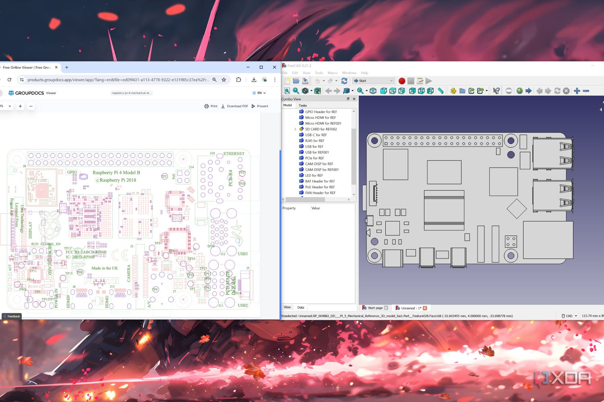The height and width of the screenshot is (402, 604).
Task: Click the FreeCAD open file folder icon
Action: pyautogui.click(x=296, y=81)
